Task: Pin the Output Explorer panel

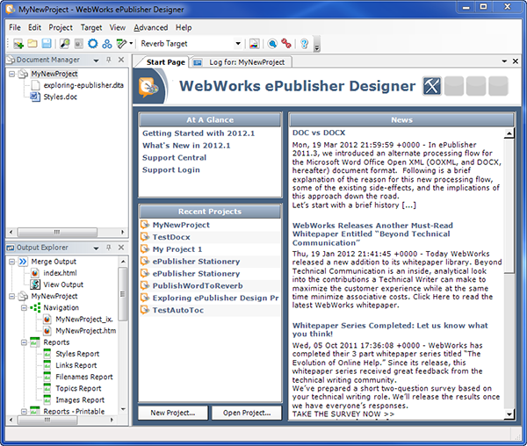Action: coord(109,248)
